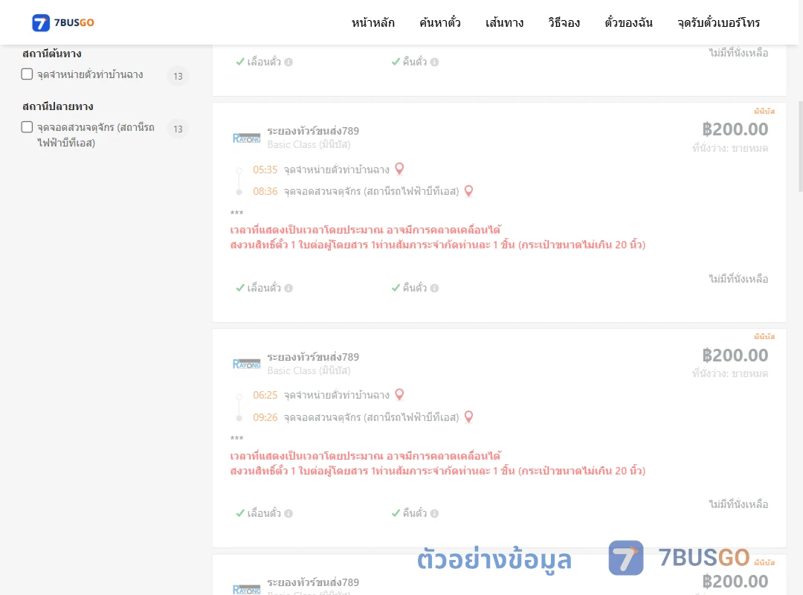Click the count badge 13 beside destination station
The width and height of the screenshot is (803, 595).
tap(178, 129)
